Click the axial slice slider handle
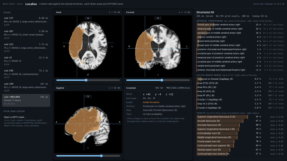This screenshot has height=161, width=287. (86, 80)
